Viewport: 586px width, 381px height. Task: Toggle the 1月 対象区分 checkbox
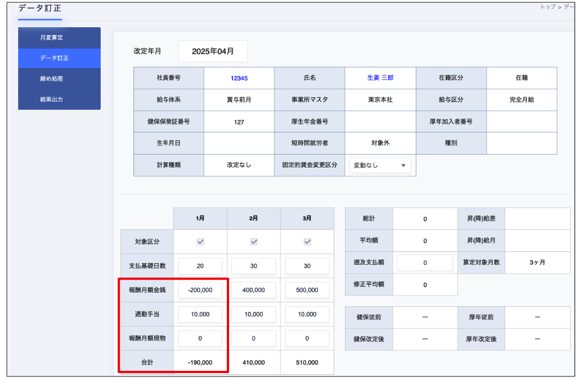[x=200, y=242]
